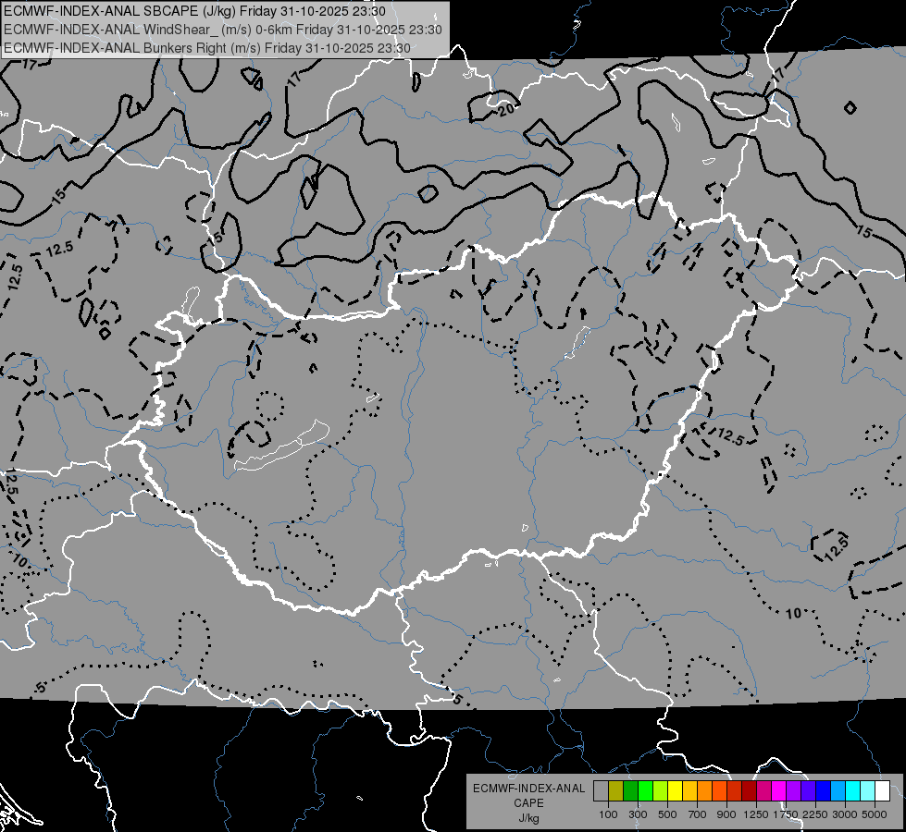The width and height of the screenshot is (906, 832).
Task: Click the pure yellow legend swatch
Action: [675, 790]
